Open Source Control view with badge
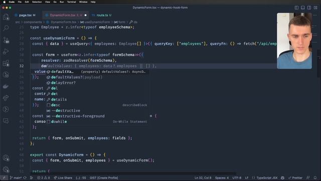The image size is (321, 181). click(6, 40)
